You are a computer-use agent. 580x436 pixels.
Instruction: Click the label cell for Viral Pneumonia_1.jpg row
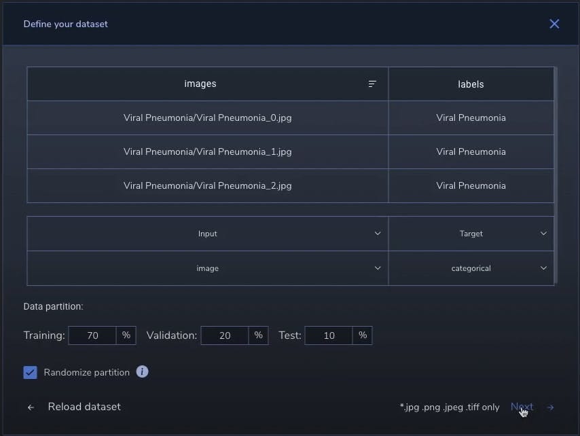pos(471,152)
